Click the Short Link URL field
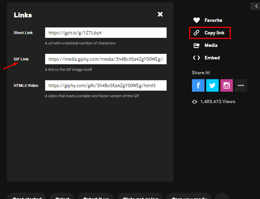This screenshot has width=260, height=199. 106,33
